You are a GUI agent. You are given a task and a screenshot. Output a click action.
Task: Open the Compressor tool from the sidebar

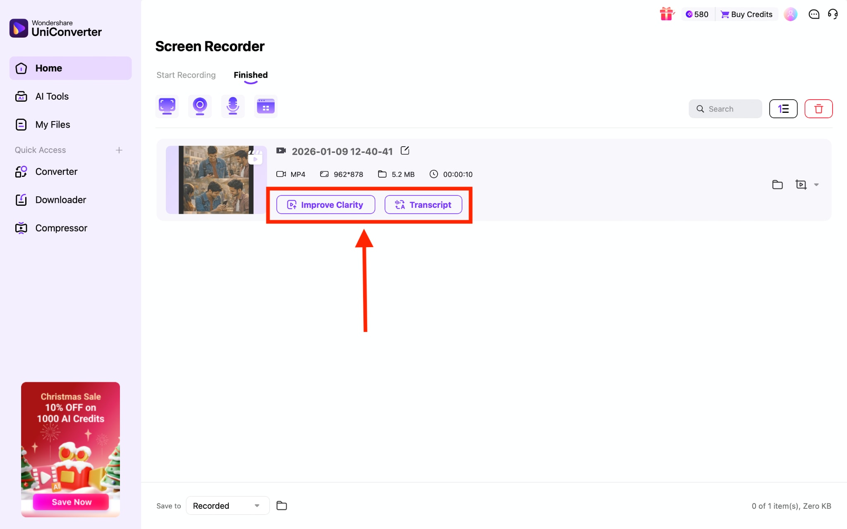tap(61, 228)
